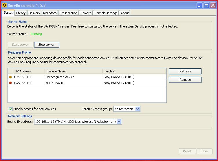Switch to the Remote tab
The width and height of the screenshot is (218, 161).
[86, 13]
